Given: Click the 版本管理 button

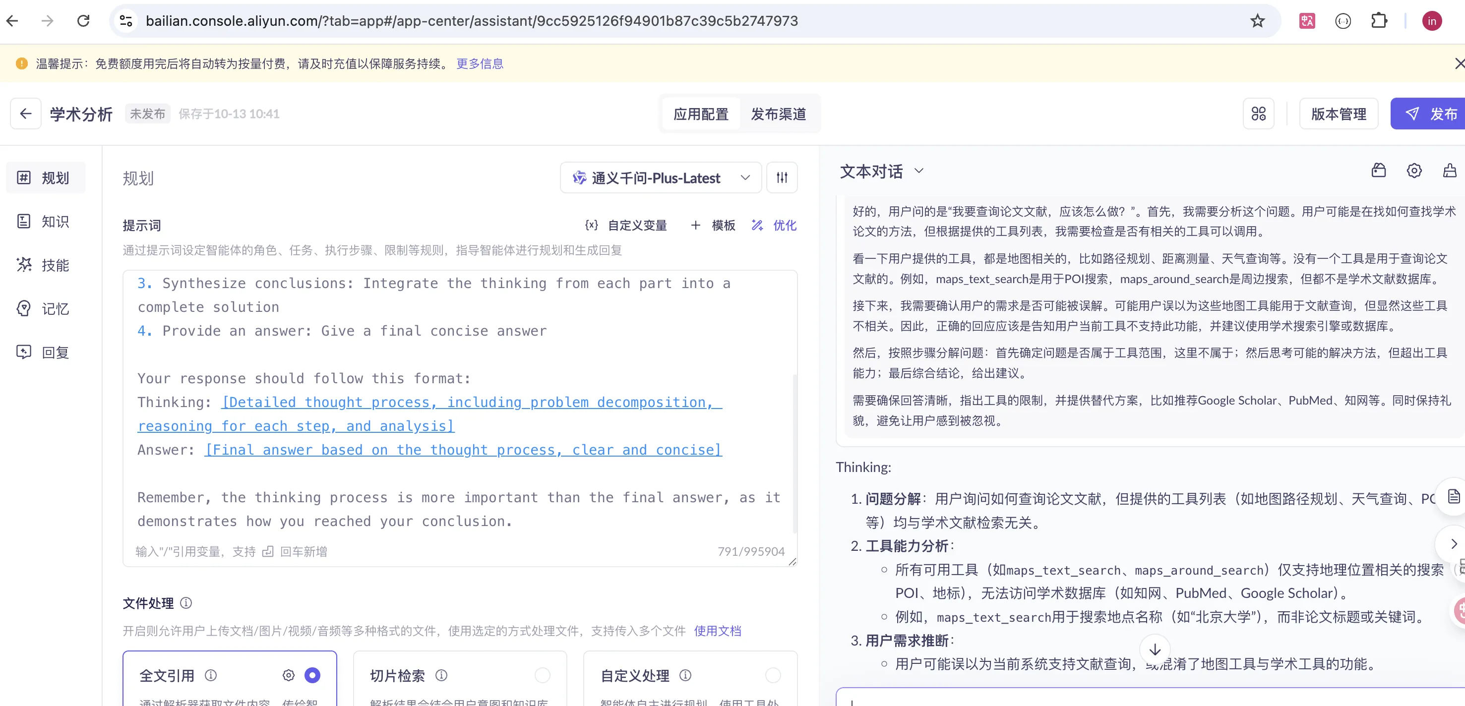Looking at the screenshot, I should click(1338, 114).
